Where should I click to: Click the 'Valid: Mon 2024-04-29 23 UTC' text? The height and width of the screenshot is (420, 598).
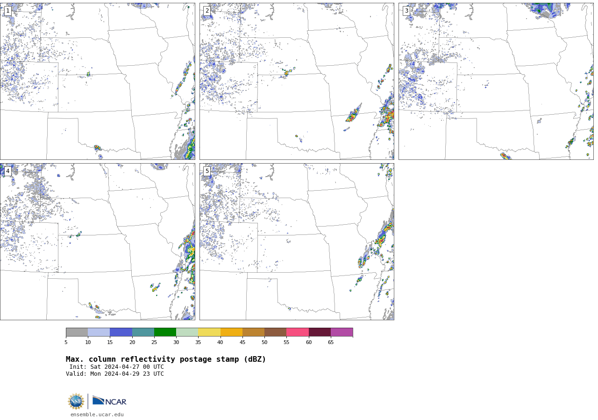115,374
